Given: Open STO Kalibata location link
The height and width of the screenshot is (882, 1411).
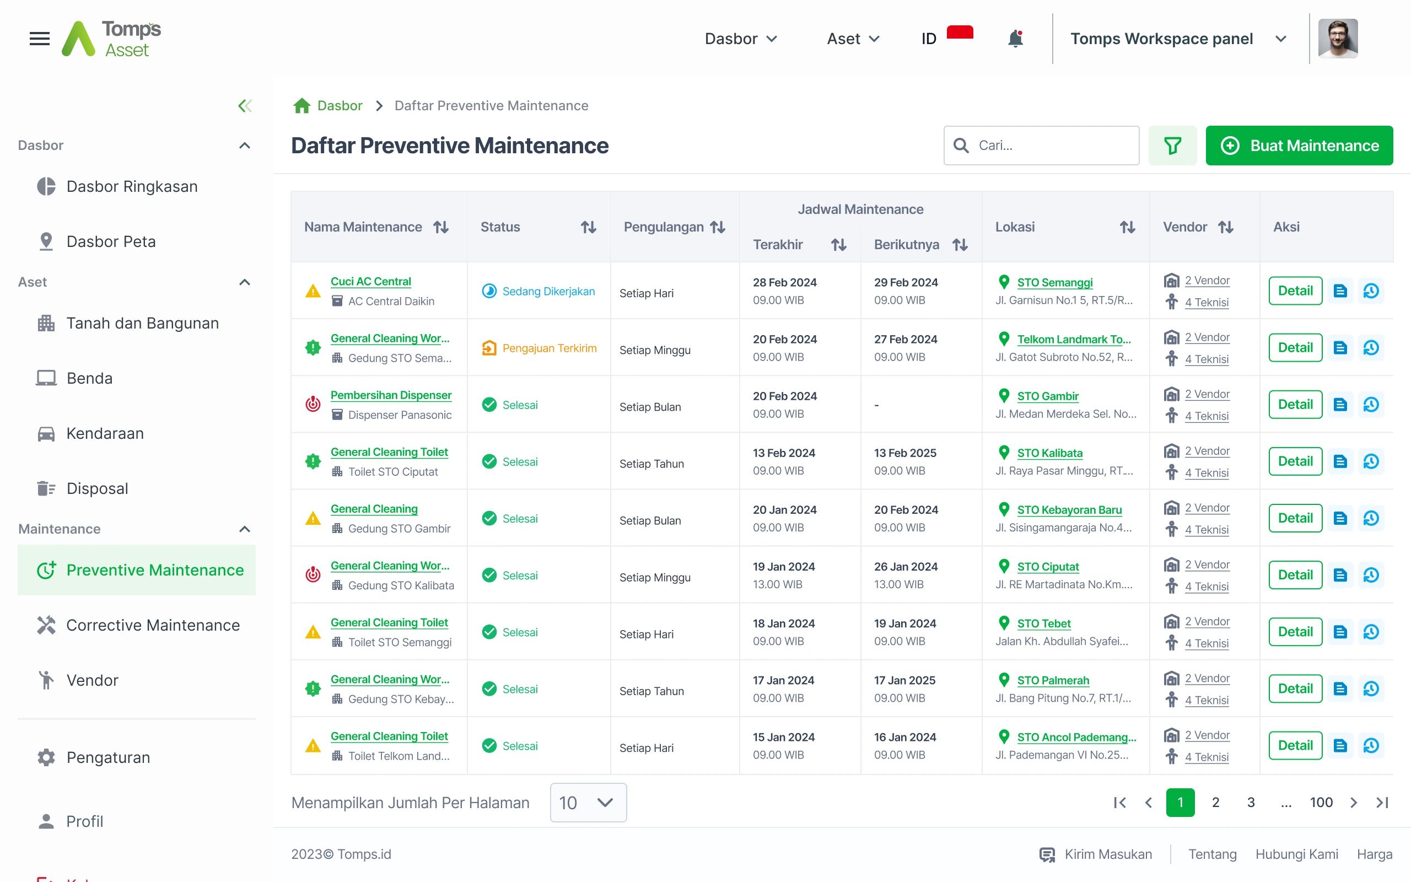Looking at the screenshot, I should (x=1049, y=453).
